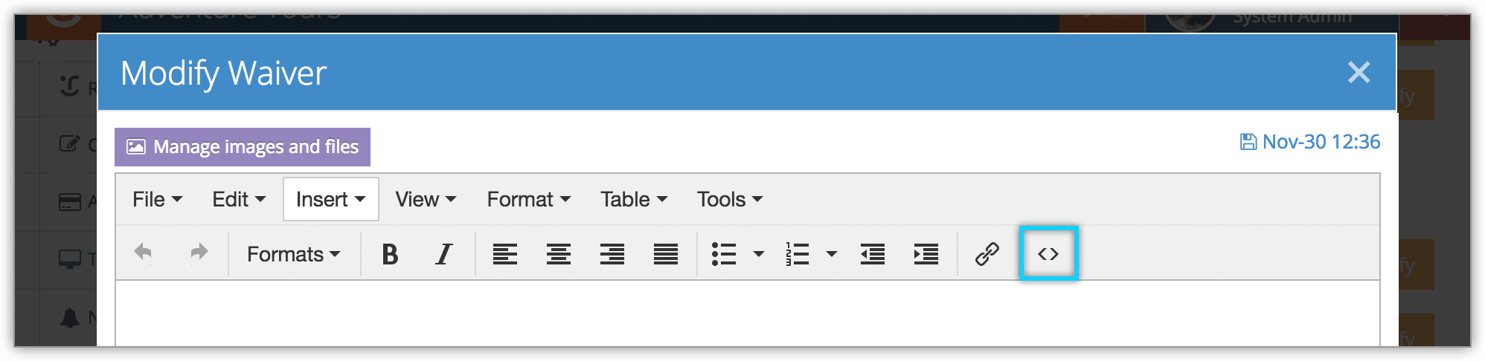Undo the last edit

pos(143,253)
